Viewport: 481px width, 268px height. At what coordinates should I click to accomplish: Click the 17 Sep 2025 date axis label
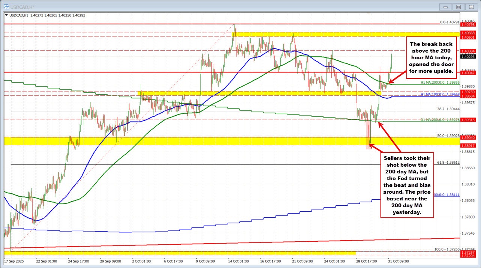coord(15,261)
